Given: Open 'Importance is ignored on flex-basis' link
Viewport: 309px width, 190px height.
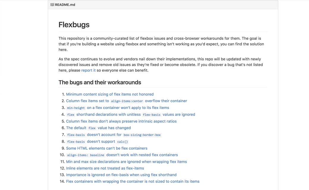Looking at the screenshot, I should pyautogui.click(x=121, y=175).
